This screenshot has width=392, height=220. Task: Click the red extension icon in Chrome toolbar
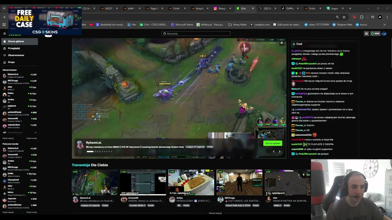354,17
